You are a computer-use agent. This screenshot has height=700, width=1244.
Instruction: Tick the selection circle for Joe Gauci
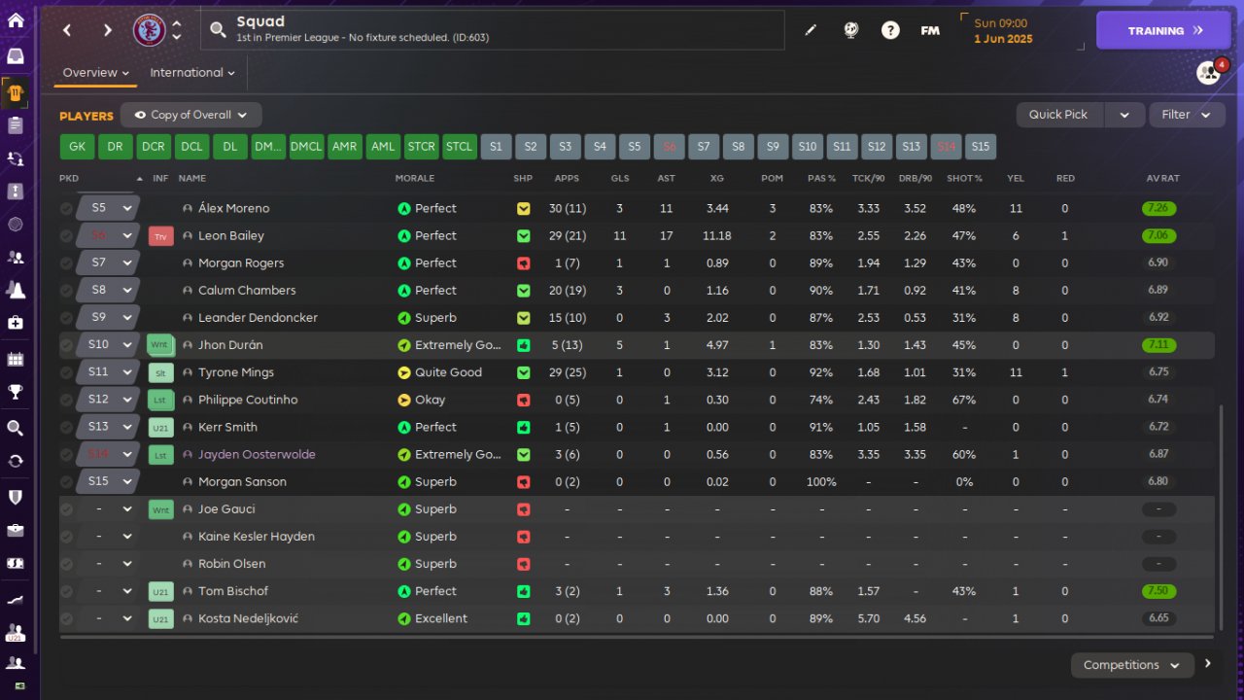click(66, 509)
